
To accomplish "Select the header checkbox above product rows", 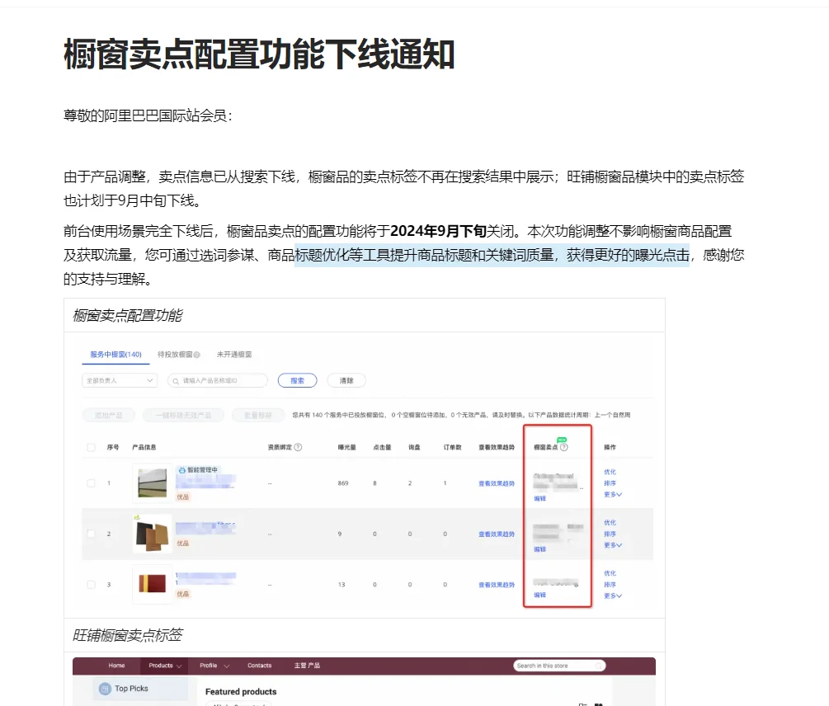I will pos(91,445).
